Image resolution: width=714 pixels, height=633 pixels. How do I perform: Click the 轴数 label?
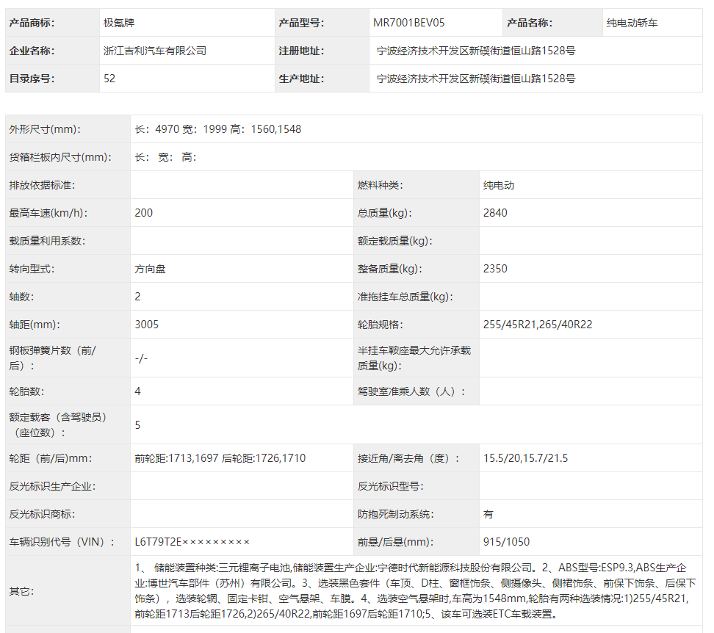tap(21, 297)
